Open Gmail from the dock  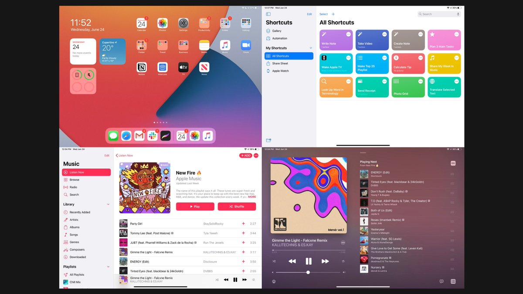tap(139, 136)
